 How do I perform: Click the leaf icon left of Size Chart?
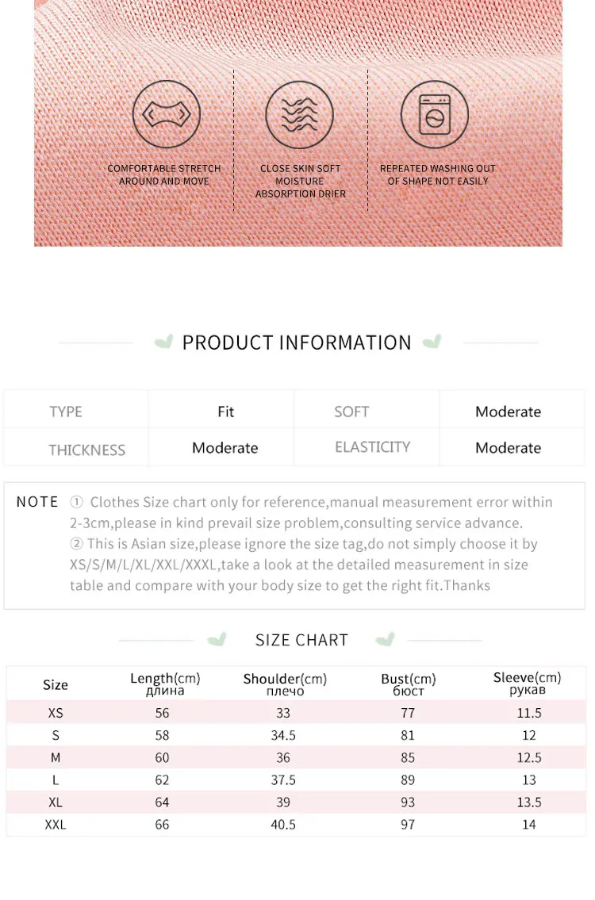click(217, 639)
